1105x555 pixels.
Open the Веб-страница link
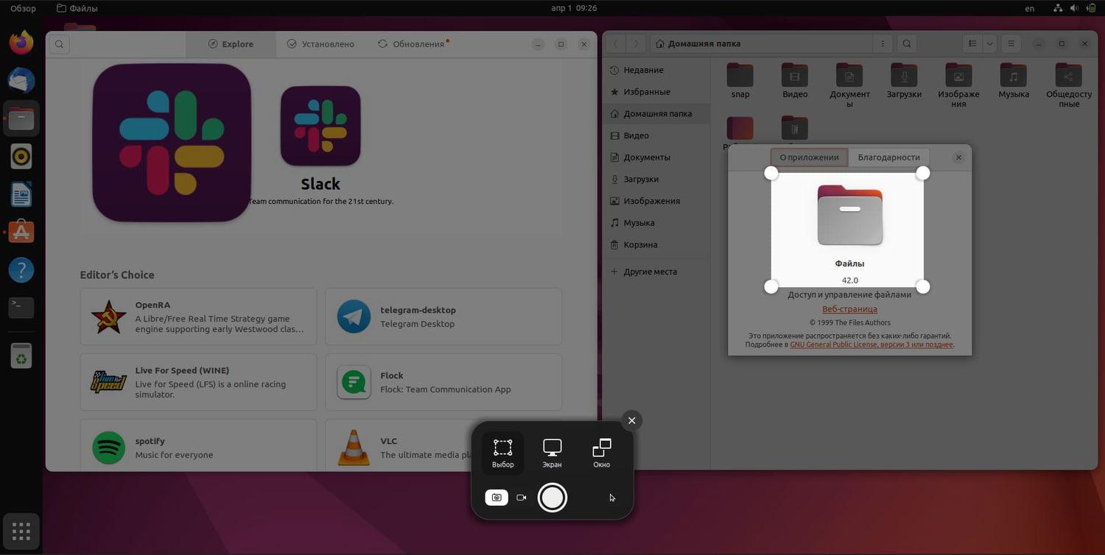(849, 309)
